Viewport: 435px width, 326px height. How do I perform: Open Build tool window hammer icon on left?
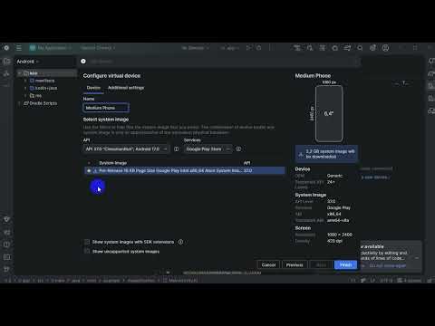tap(6, 219)
